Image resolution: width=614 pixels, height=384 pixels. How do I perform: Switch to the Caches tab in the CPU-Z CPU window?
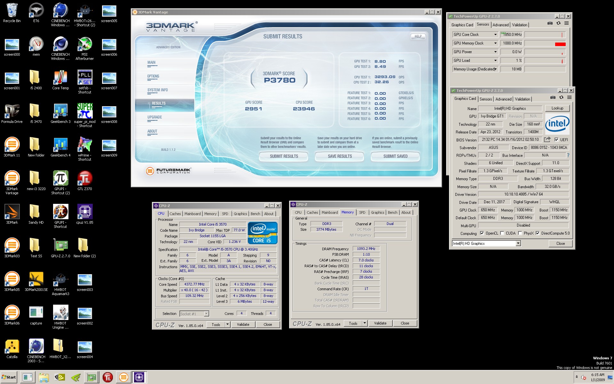point(175,214)
